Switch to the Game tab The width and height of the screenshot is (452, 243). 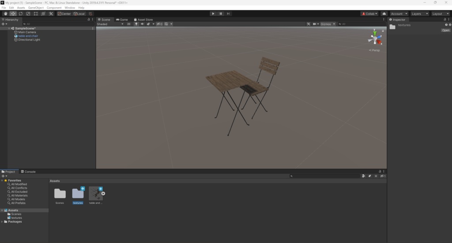tap(122, 19)
